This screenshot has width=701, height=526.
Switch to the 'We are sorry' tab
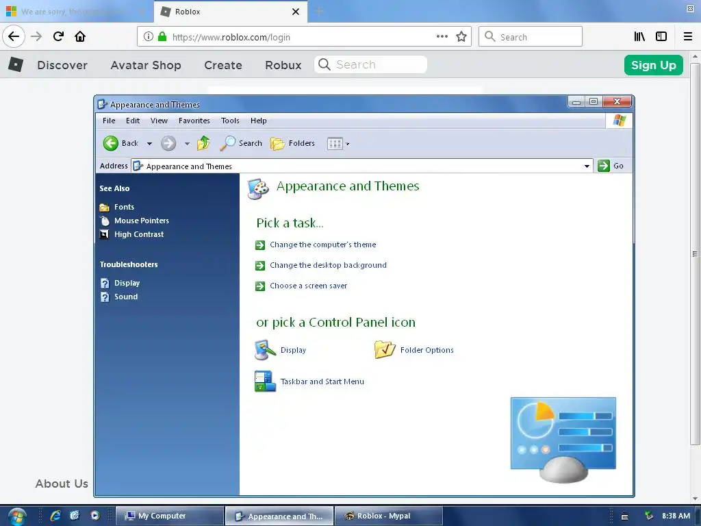pos(76,12)
